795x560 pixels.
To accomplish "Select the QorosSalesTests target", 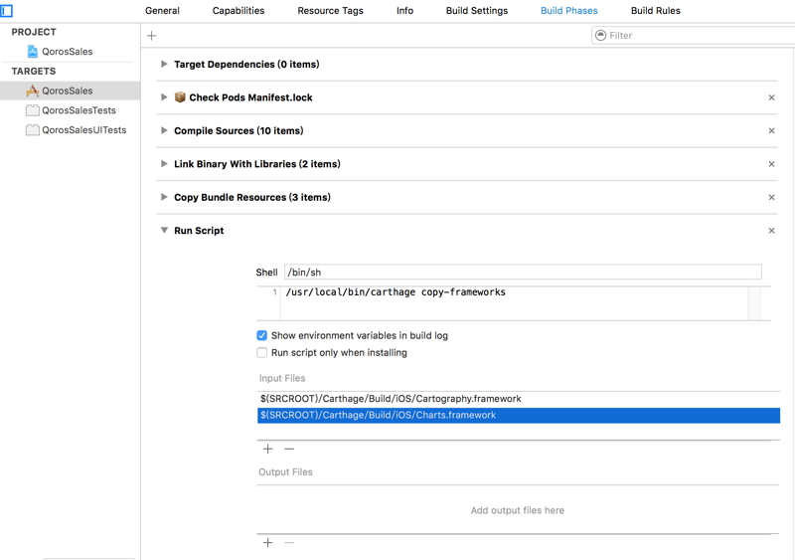I will click(x=79, y=110).
